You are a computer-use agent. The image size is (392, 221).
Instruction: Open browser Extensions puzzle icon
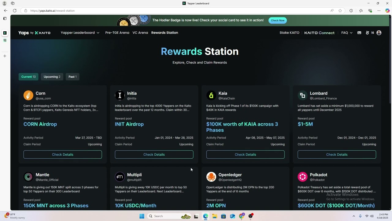point(351,11)
